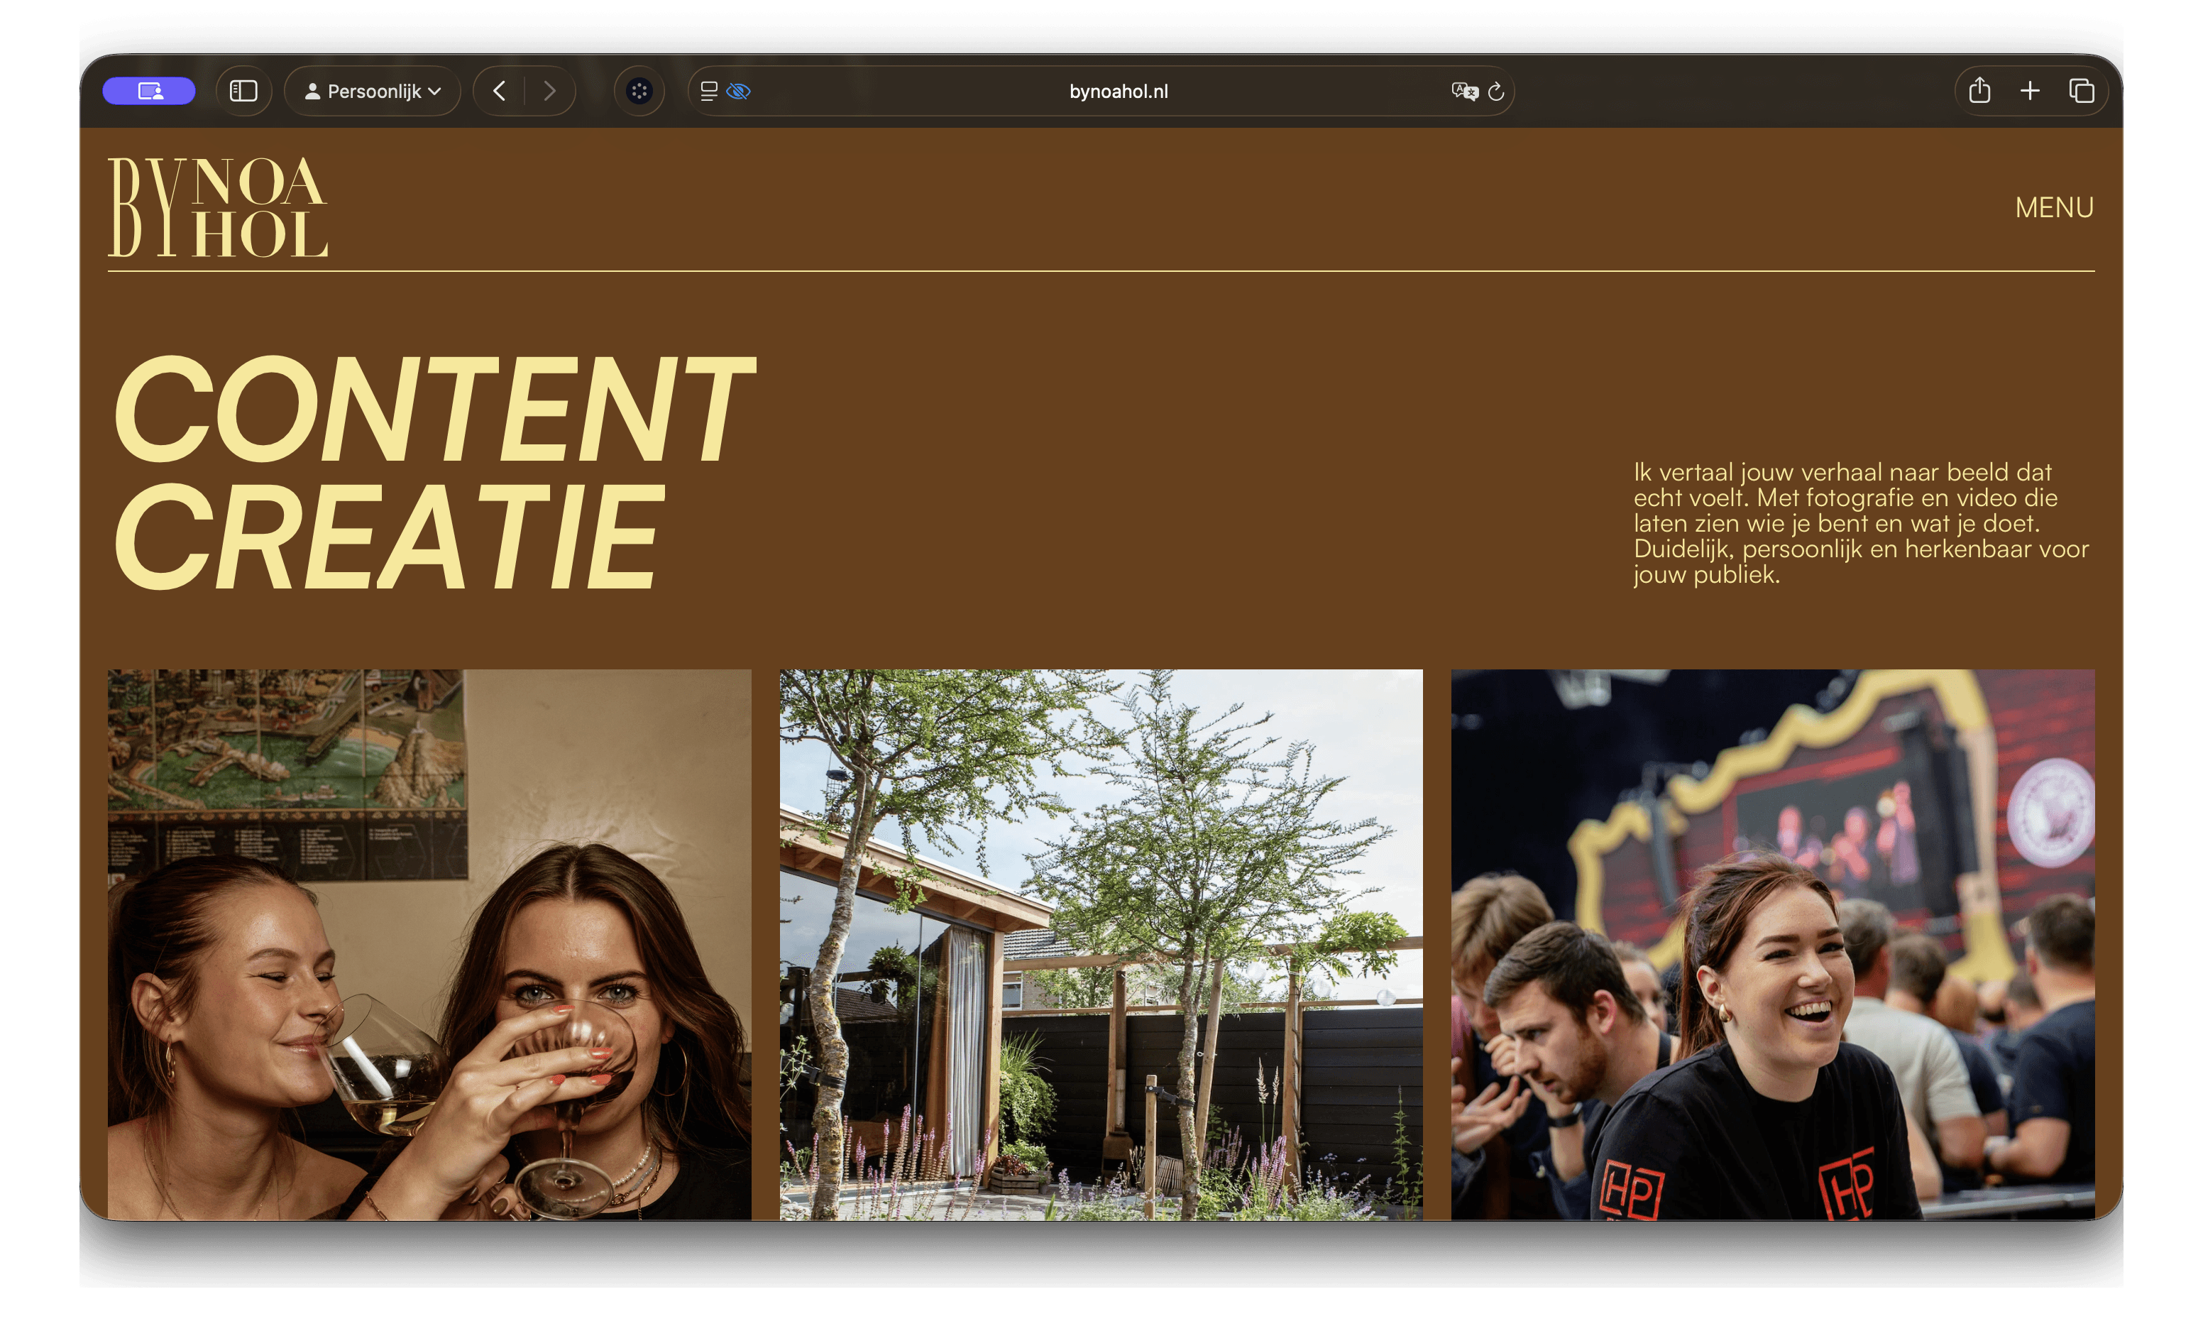Open a new tab with plus icon
This screenshot has height=1326, width=2203.
[x=2030, y=91]
